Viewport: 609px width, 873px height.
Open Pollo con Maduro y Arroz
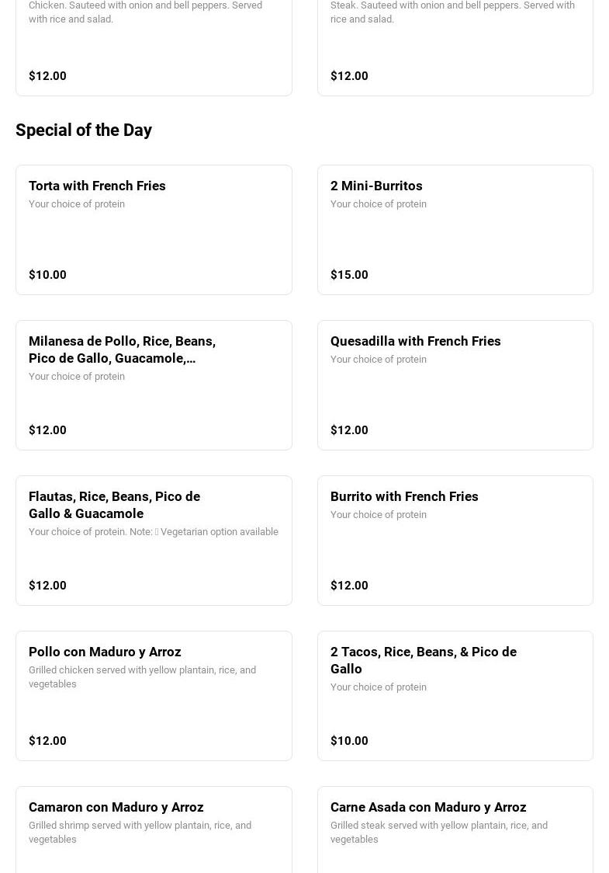[x=105, y=652]
